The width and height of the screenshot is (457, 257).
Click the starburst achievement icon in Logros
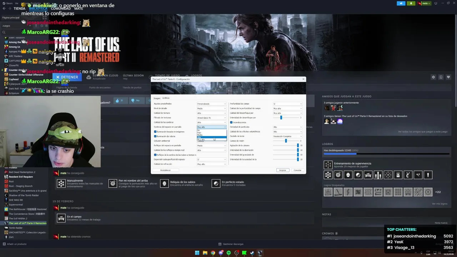click(x=388, y=175)
